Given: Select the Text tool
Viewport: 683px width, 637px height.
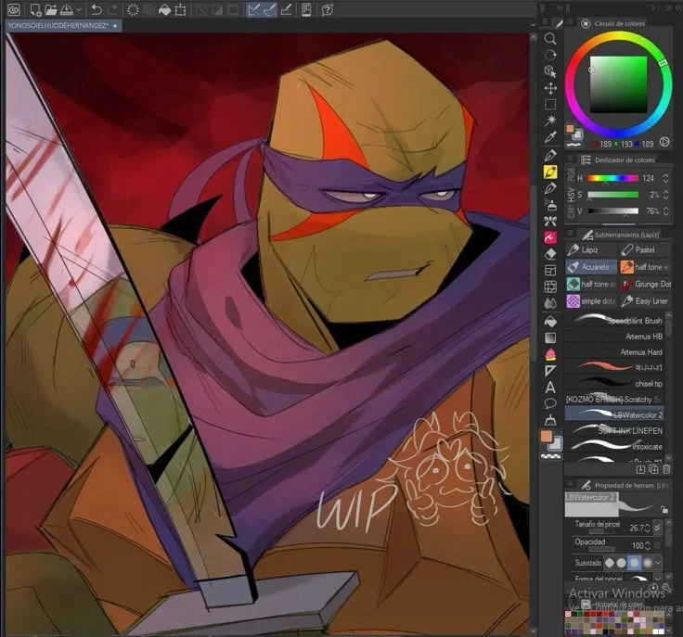Looking at the screenshot, I should point(550,388).
